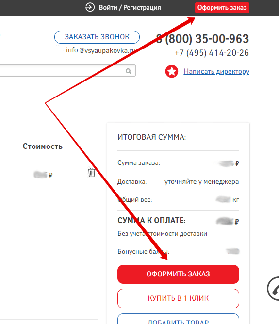Delete item with the trash icon

(x=92, y=172)
